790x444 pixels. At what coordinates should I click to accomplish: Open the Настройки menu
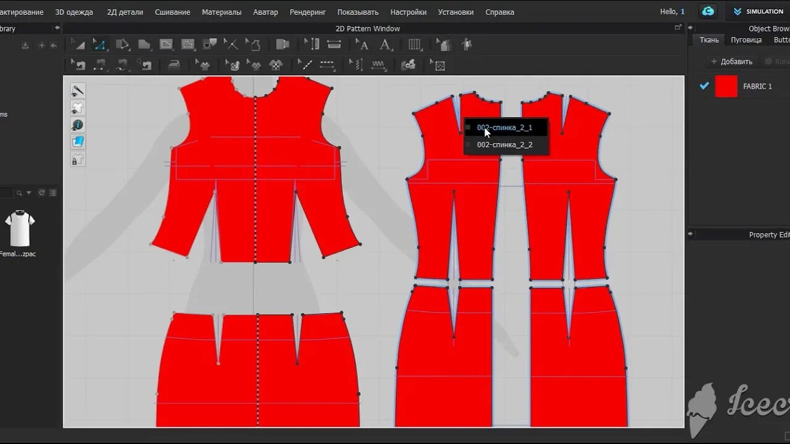pyautogui.click(x=408, y=12)
